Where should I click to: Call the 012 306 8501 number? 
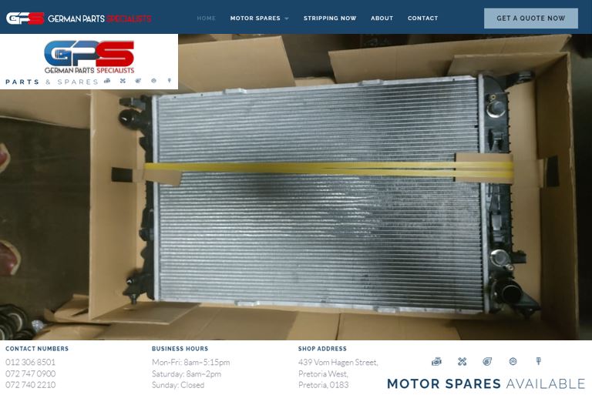(x=30, y=362)
